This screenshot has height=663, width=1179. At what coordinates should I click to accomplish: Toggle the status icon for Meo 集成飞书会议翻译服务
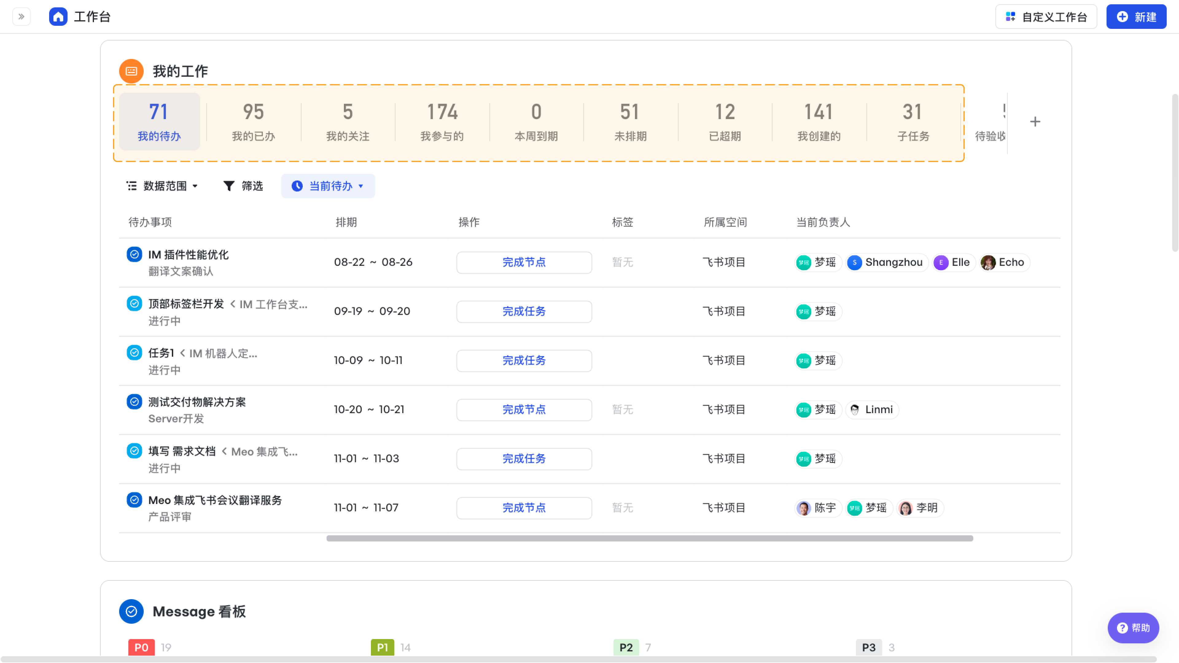134,500
